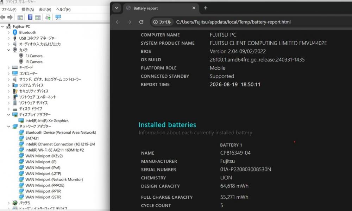Click report time 2026-08-19 18:50:11
This screenshot has height=211, width=352.
click(235, 84)
